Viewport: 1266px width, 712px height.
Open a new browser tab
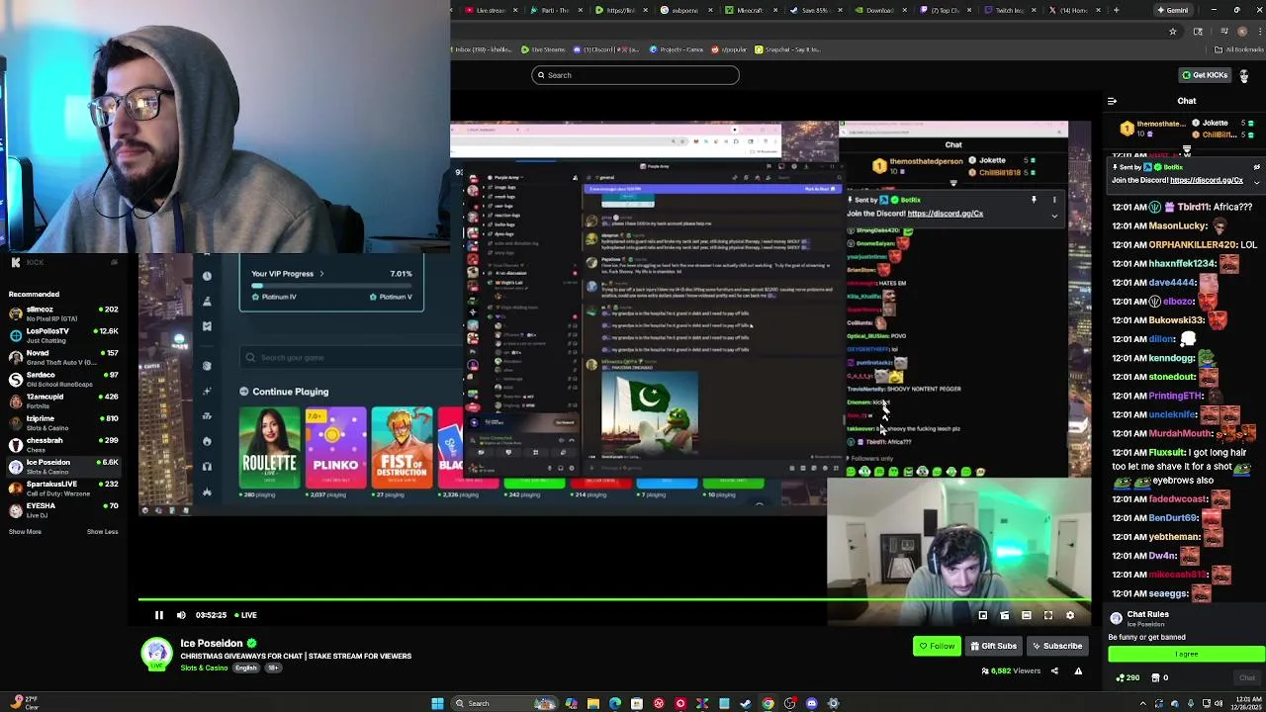click(x=1116, y=10)
